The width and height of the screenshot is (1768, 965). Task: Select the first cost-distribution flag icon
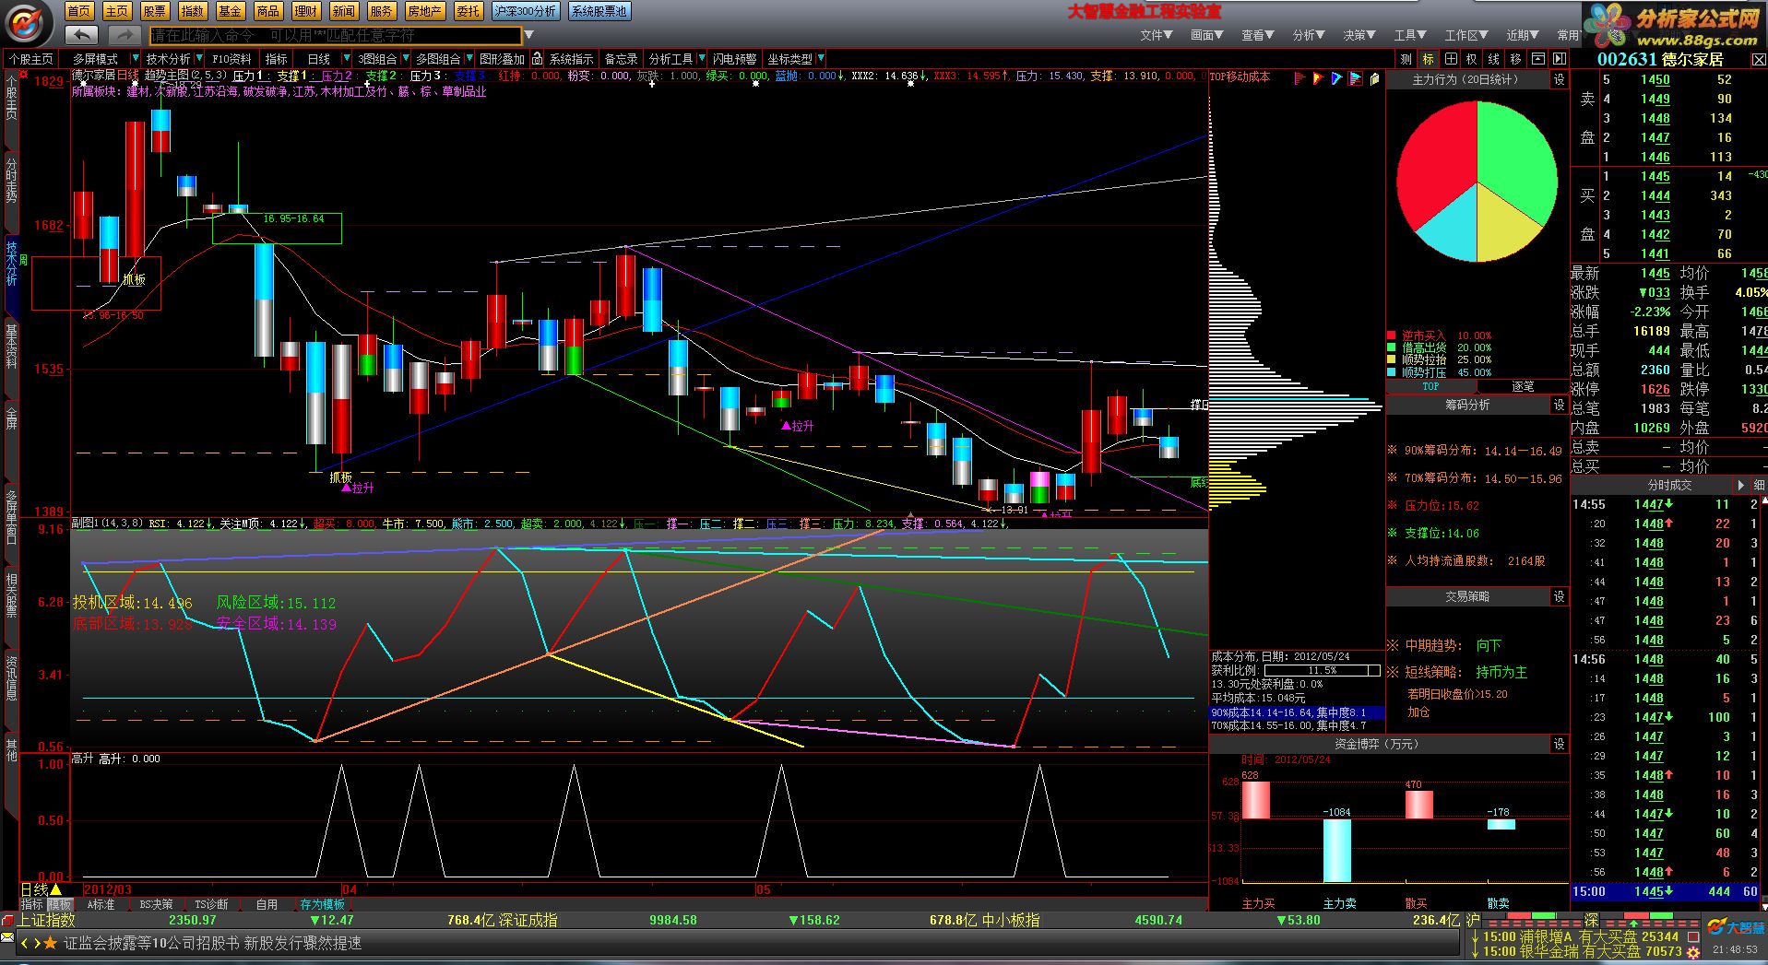(x=1299, y=78)
